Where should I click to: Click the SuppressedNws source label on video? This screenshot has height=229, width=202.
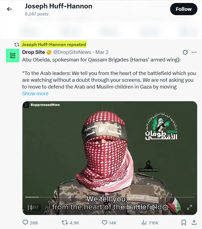click(x=45, y=105)
